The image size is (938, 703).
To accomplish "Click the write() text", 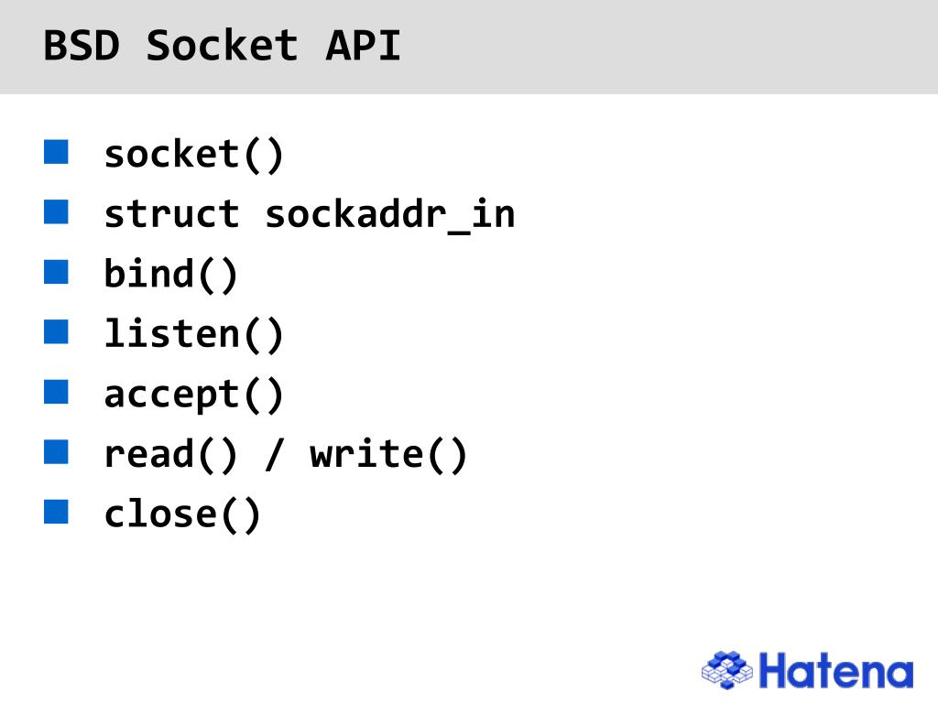I will [387, 455].
